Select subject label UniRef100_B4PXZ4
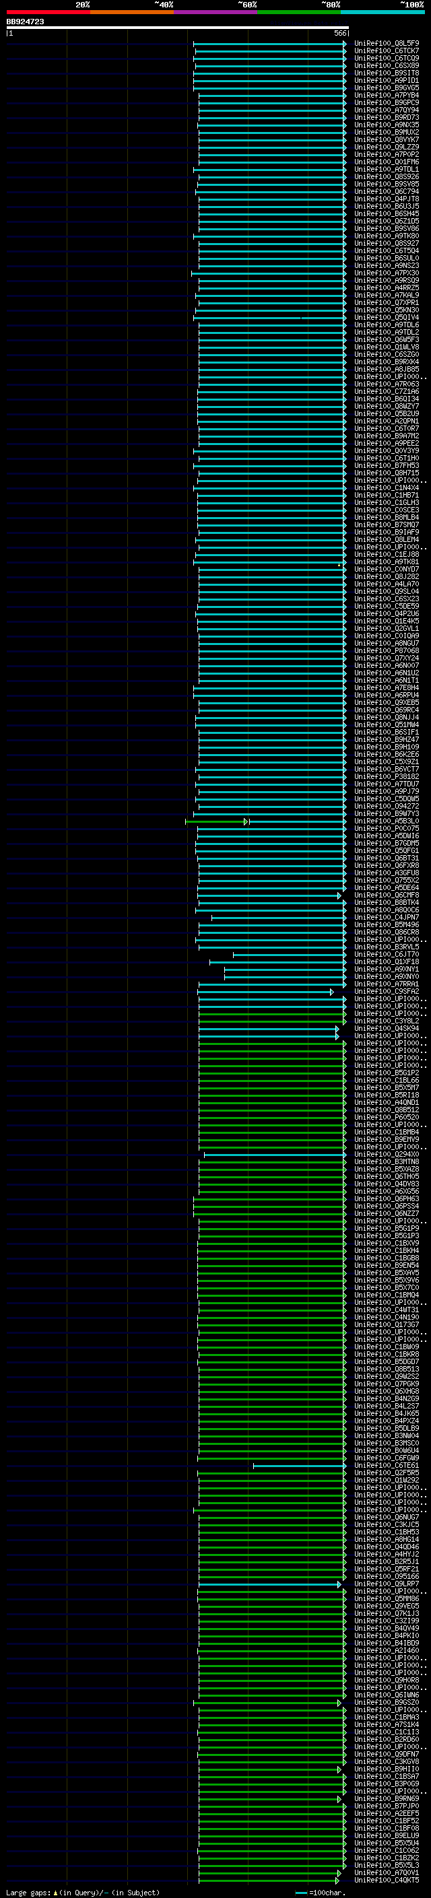Image resolution: width=431 pixels, height=1898 pixels. (x=387, y=1421)
